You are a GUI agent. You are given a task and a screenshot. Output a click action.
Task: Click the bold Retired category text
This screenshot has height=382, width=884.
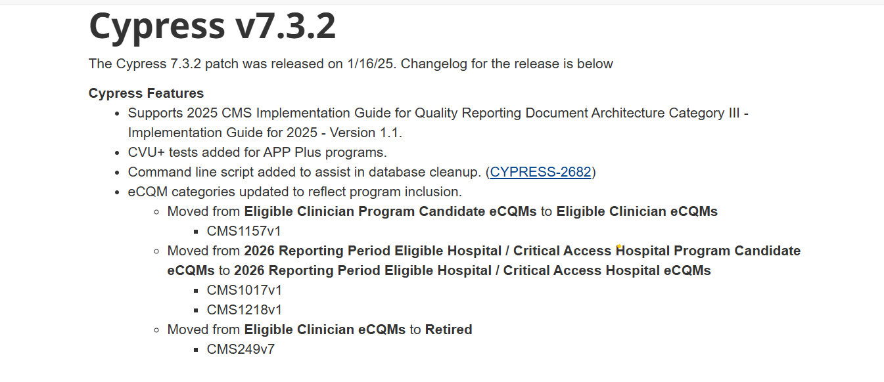click(448, 329)
